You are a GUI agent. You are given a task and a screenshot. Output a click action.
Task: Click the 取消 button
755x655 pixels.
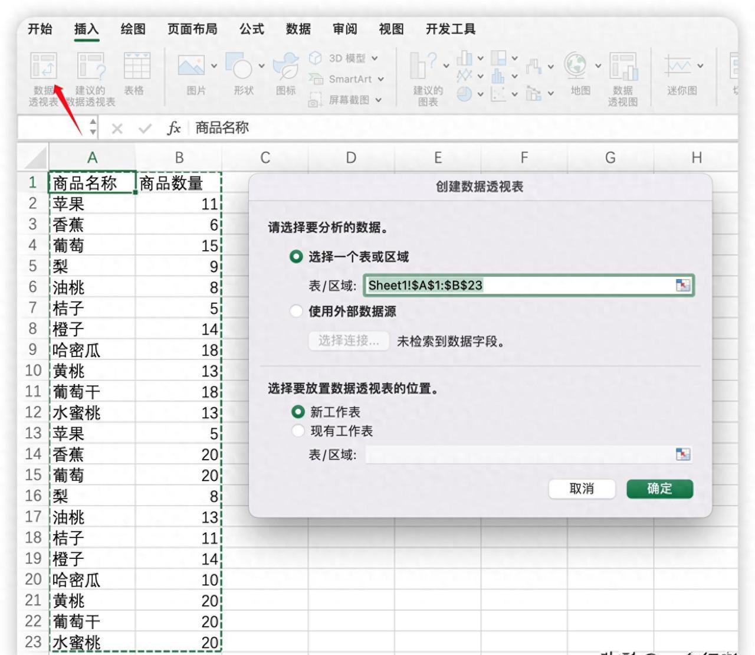[582, 489]
